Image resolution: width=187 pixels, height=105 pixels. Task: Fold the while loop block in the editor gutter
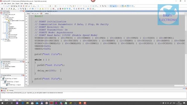[28, 62]
